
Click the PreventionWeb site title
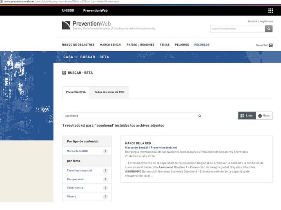[x=91, y=23]
